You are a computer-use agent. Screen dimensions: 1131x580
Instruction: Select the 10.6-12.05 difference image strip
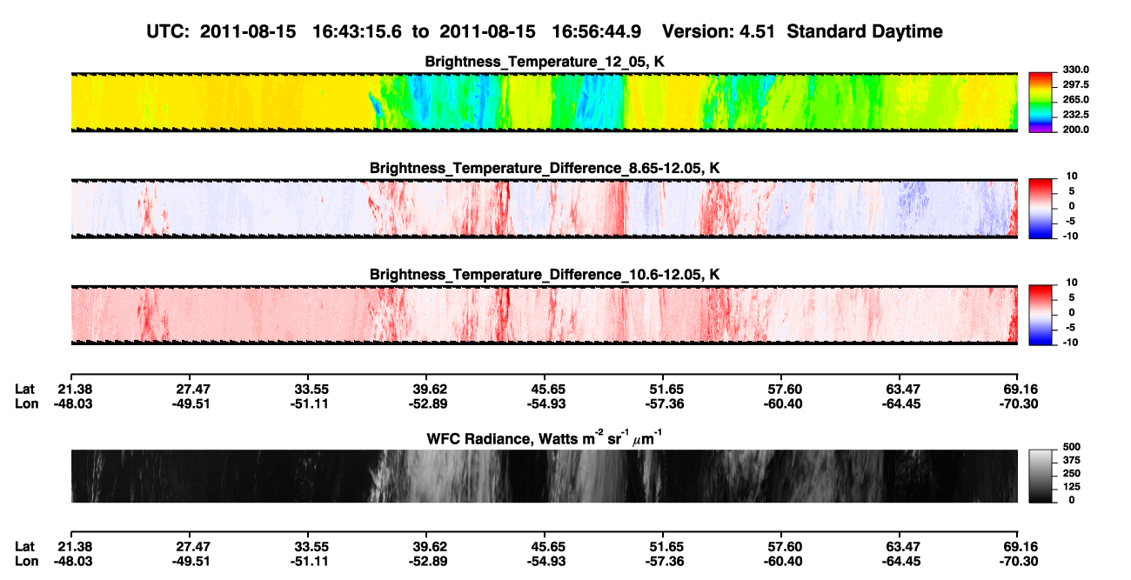pos(544,316)
